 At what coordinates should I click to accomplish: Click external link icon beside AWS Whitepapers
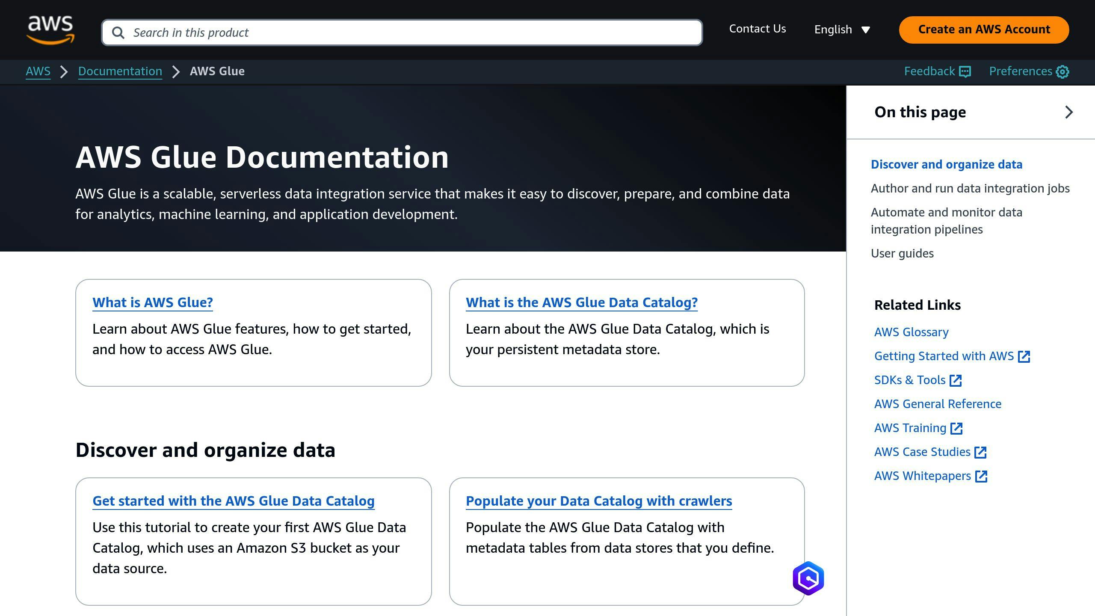(981, 476)
